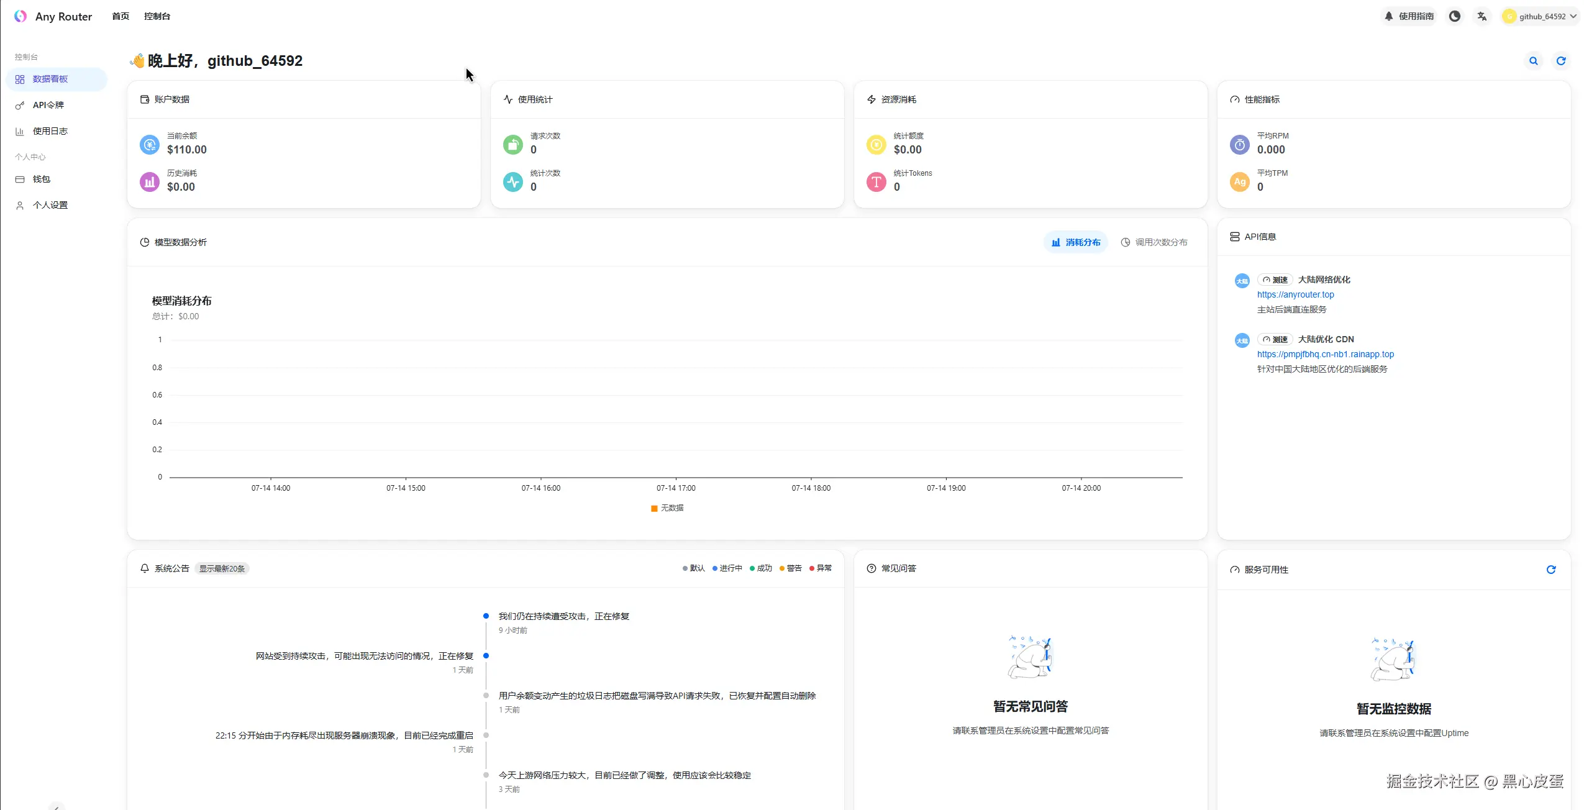Click the 警告 status legend

pos(790,568)
